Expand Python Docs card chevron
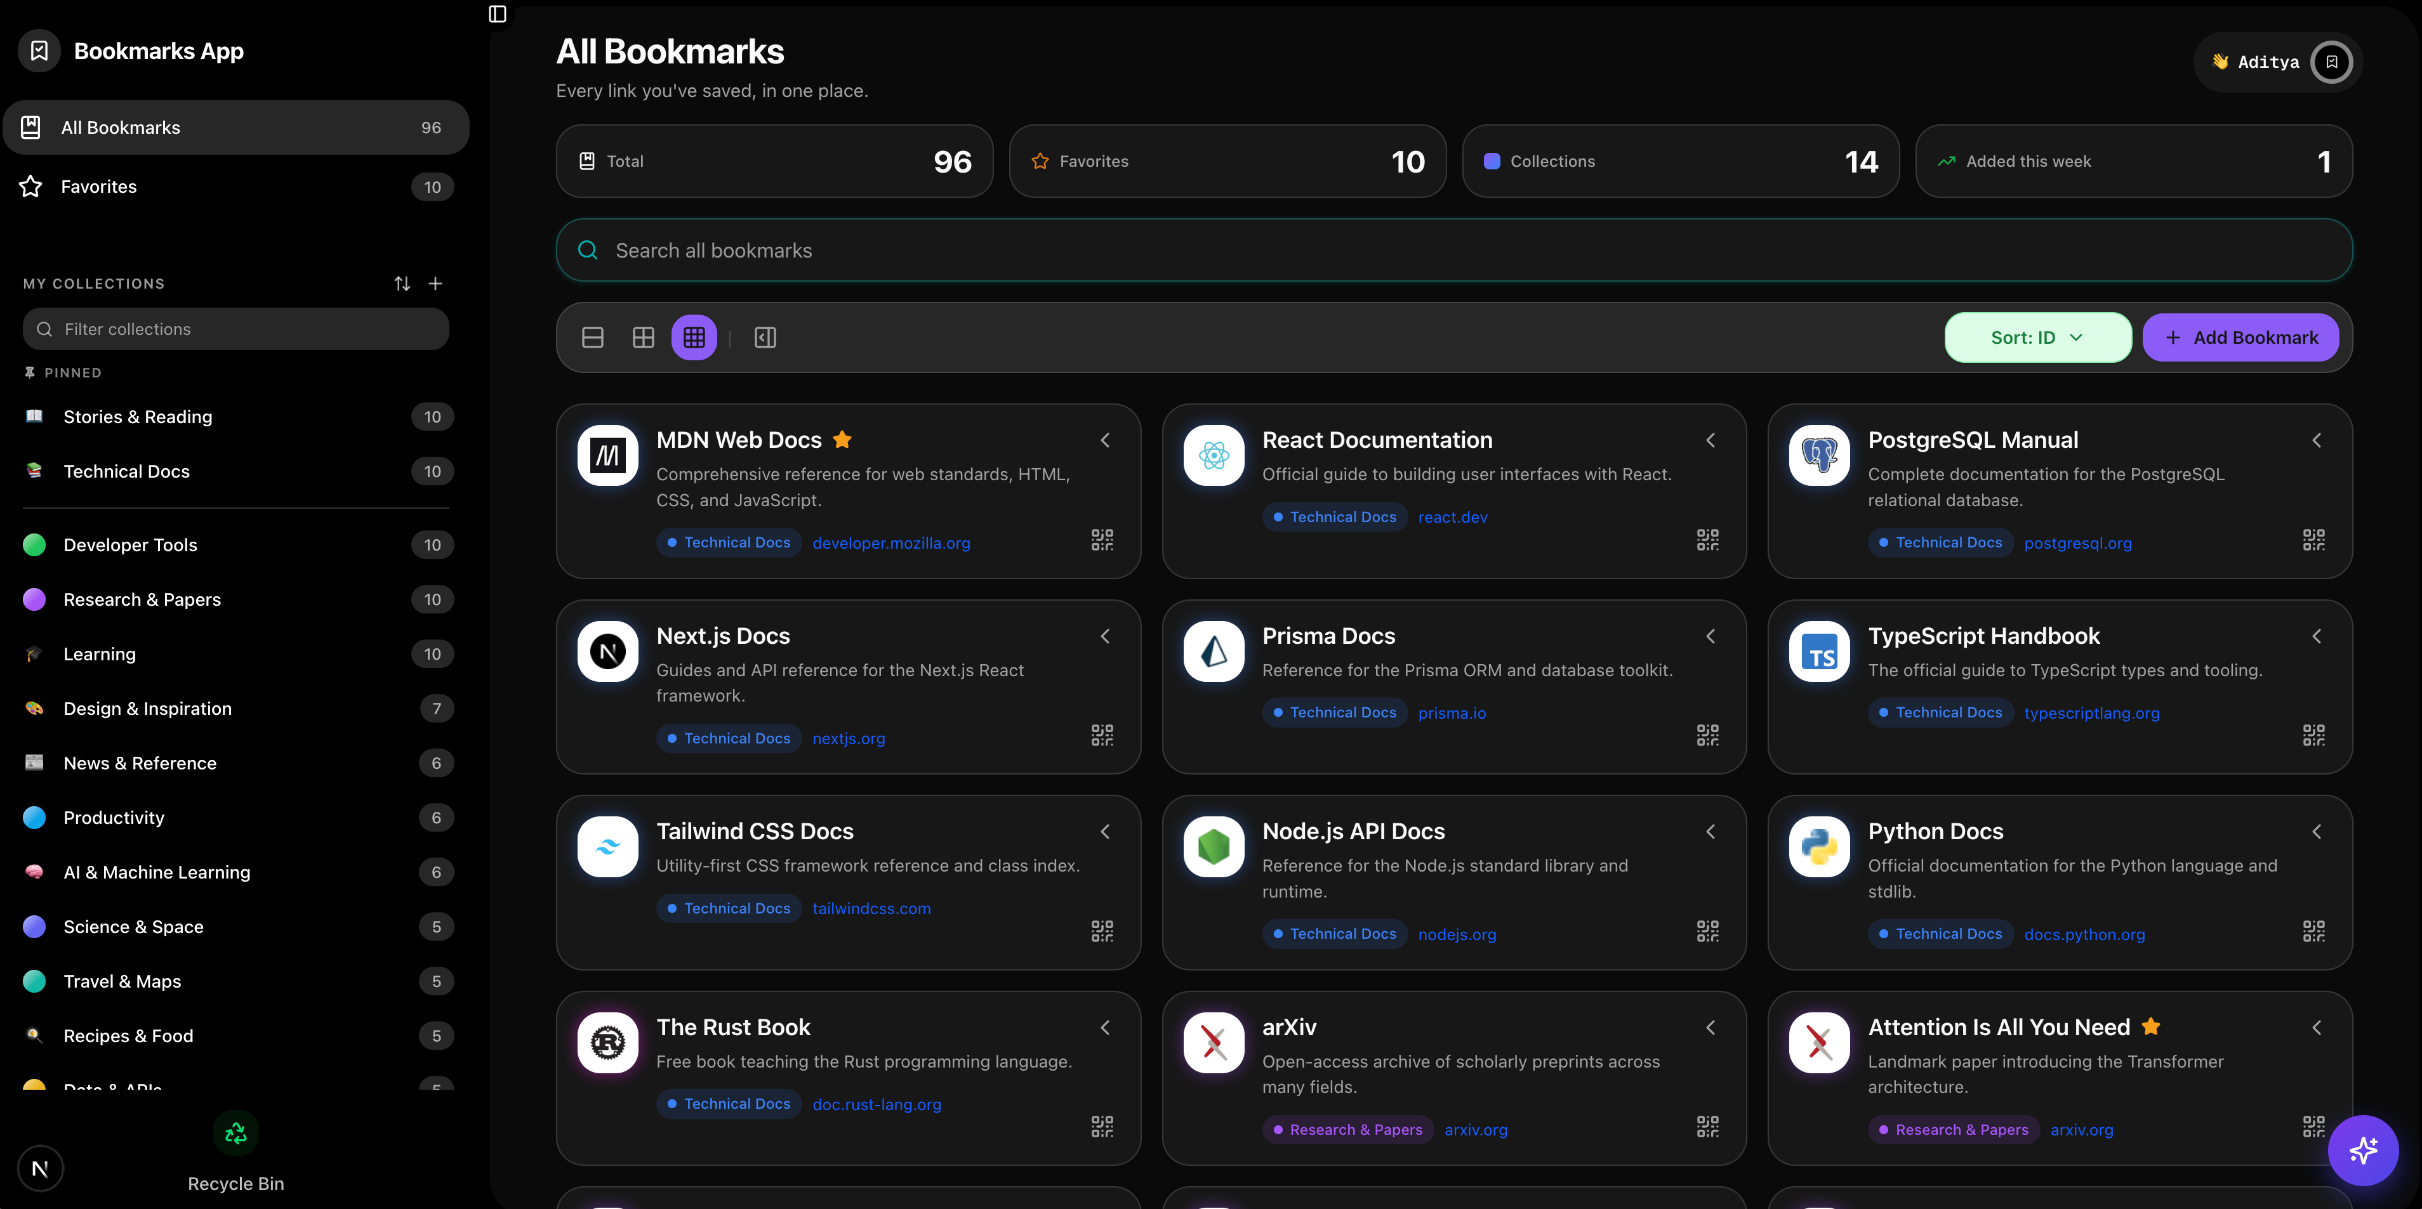This screenshot has width=2422, height=1209. (2317, 832)
